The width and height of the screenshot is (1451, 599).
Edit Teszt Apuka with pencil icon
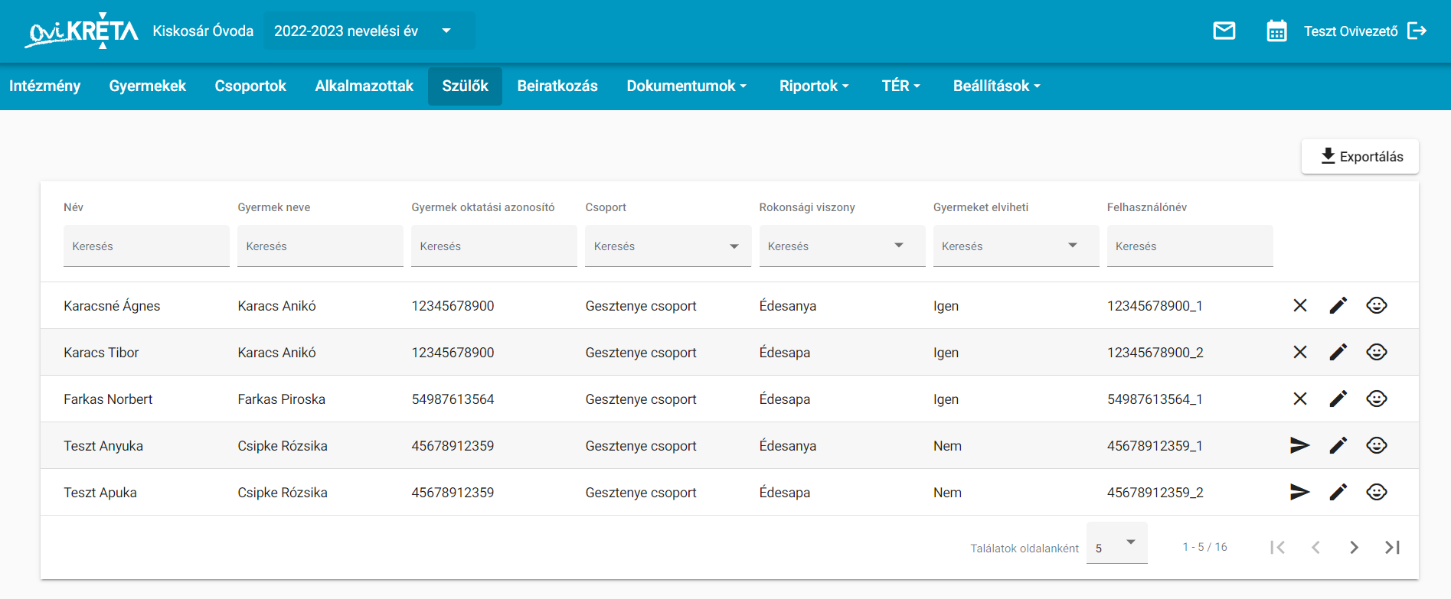click(1338, 492)
